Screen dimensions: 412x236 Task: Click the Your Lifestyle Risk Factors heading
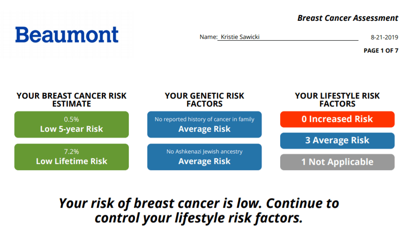(337, 100)
